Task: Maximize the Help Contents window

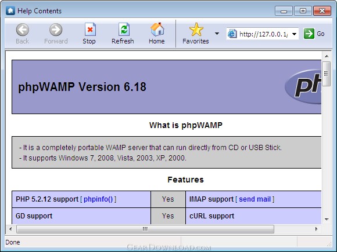Action: point(303,10)
